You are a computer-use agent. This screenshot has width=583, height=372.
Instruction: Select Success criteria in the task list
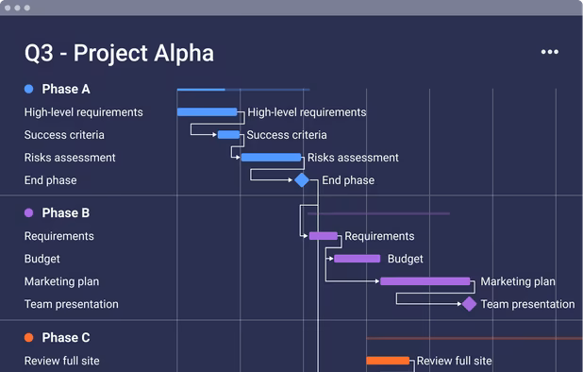coord(64,135)
